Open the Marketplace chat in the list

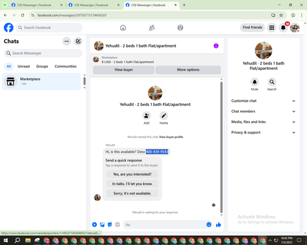point(41,81)
